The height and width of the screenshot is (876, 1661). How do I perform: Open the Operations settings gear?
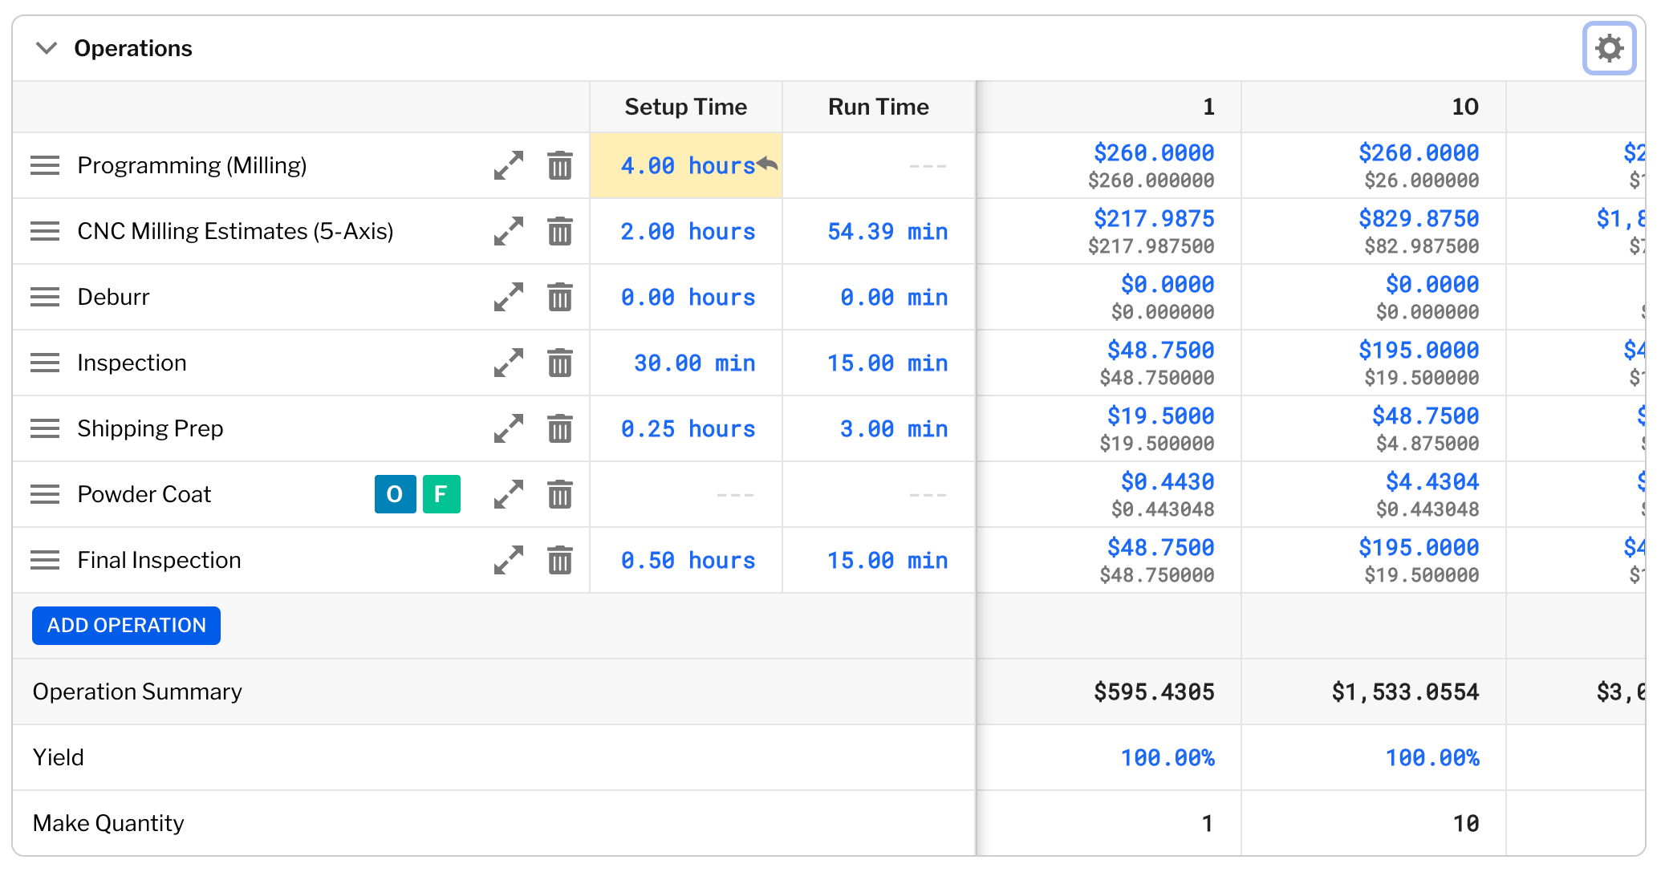coord(1608,48)
